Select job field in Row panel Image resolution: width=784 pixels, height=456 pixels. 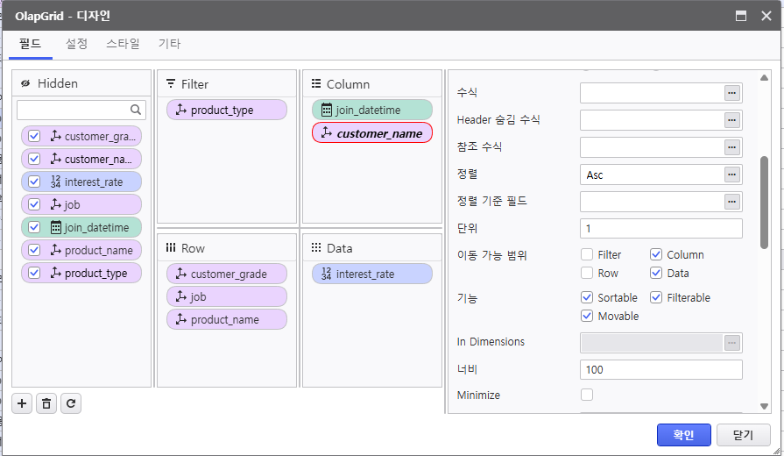(x=227, y=296)
